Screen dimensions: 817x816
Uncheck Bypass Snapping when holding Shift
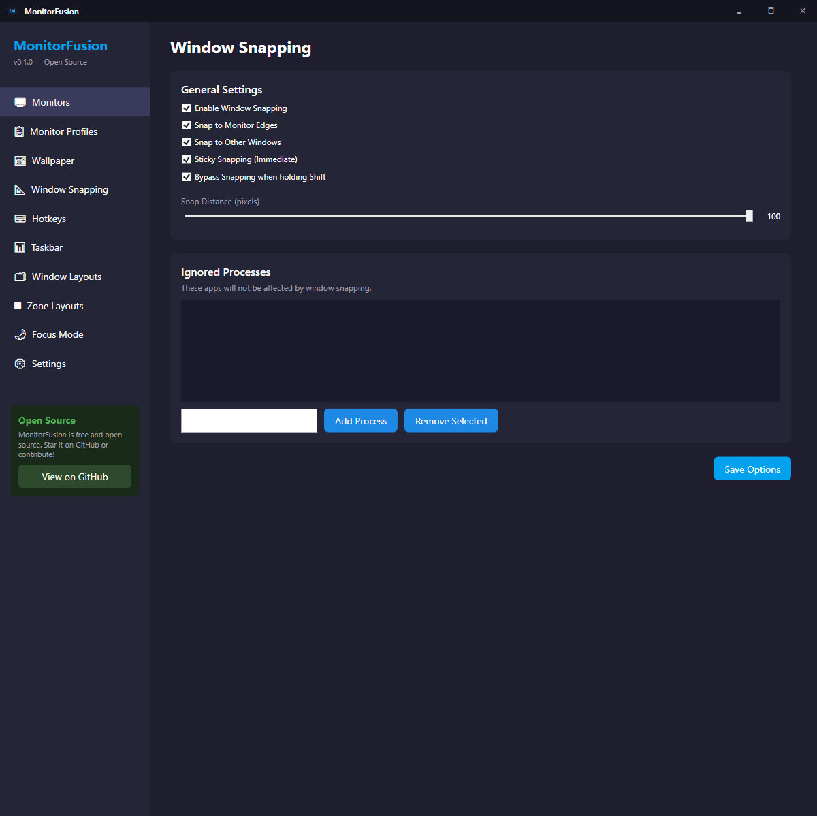[187, 176]
